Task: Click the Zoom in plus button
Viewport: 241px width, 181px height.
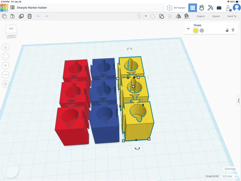Action: pyautogui.click(x=5, y=65)
